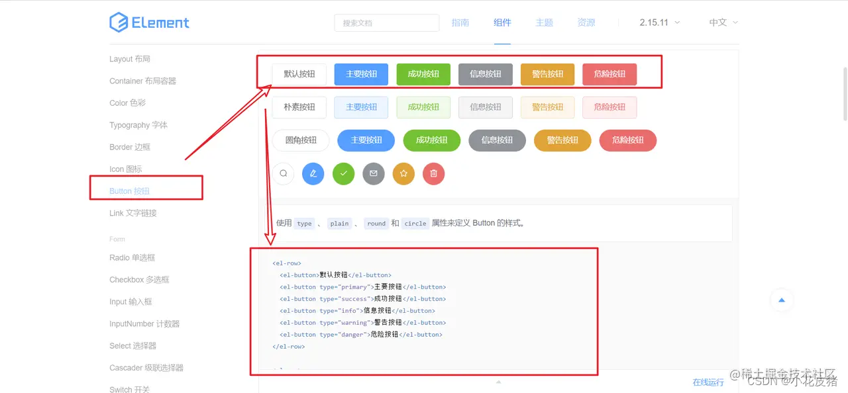Open the 资源 navigation tab

[x=586, y=22]
